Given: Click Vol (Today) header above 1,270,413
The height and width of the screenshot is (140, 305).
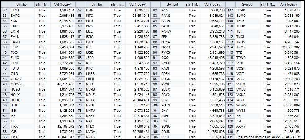Looking at the screenshot, I should tap(289, 4).
